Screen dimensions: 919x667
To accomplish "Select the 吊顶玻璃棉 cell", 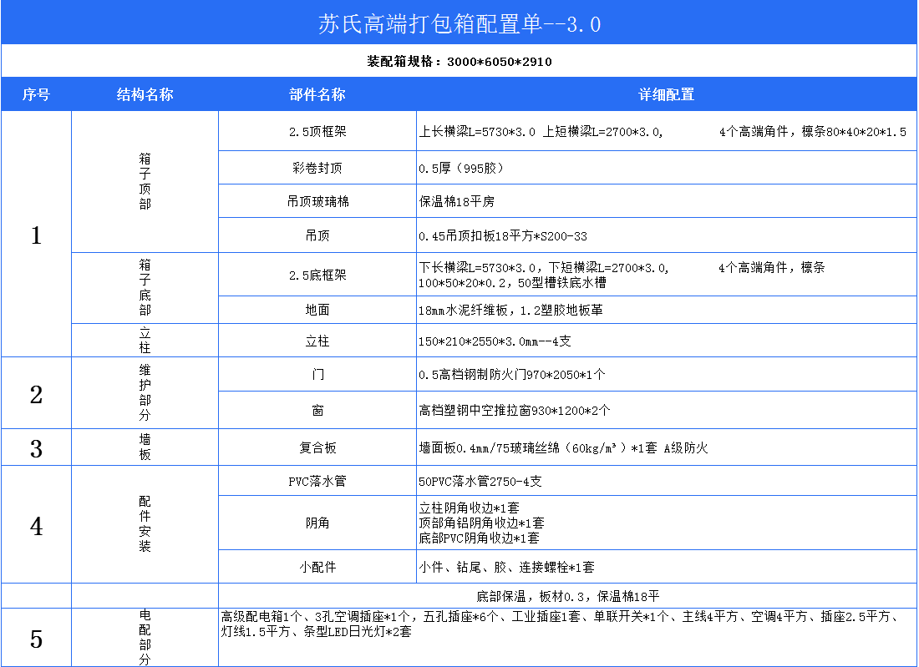I will 317,201.
